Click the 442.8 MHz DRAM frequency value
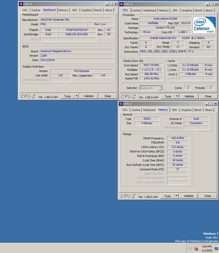 178,138
